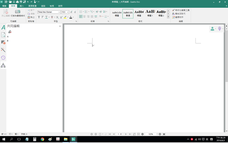Open the co-editing panel icon in sidebar
The height and width of the screenshot is (143, 228).
(x=3, y=65)
